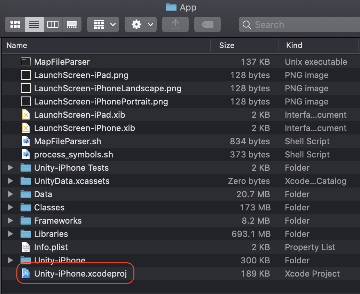Screen dimensions: 360x294
Task: Click the App folder icon in title bar
Action: [171, 7]
